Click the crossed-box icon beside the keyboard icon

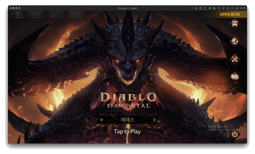[x=201, y=8]
